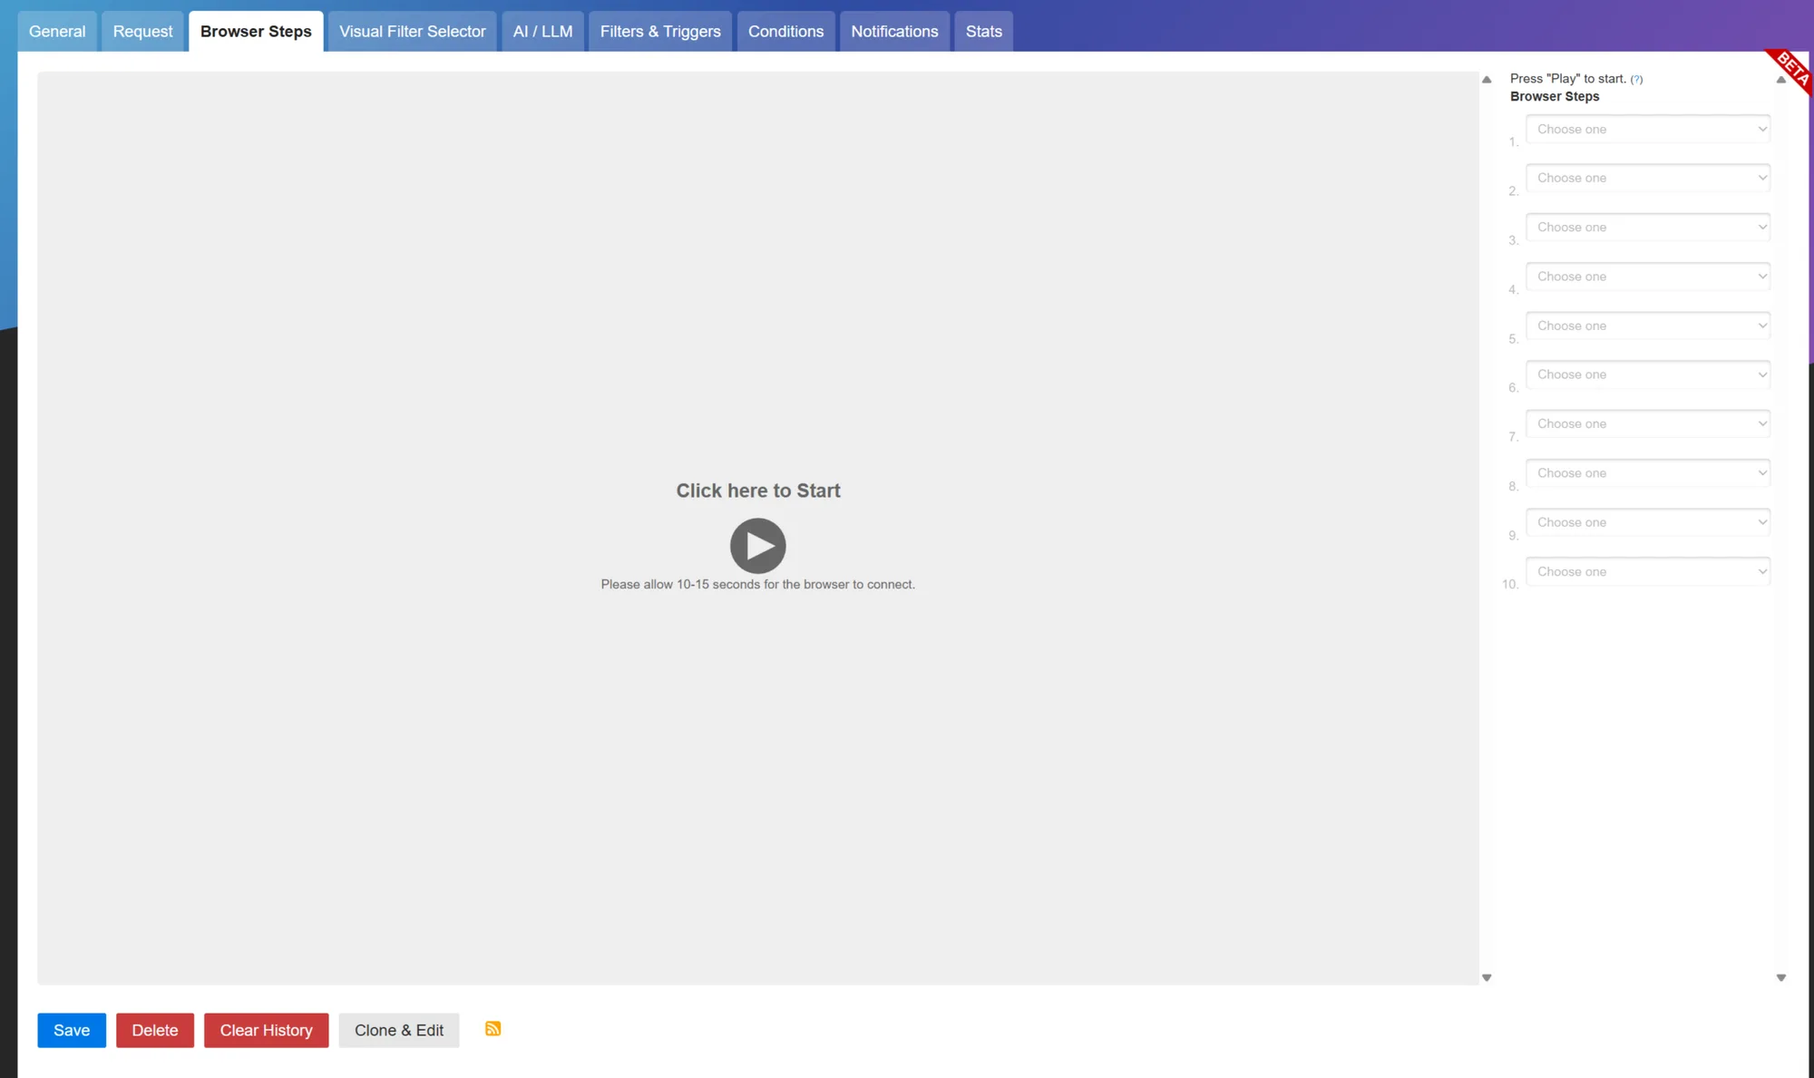This screenshot has width=1814, height=1078.
Task: Open the Filters & Triggers tab
Action: click(x=660, y=31)
